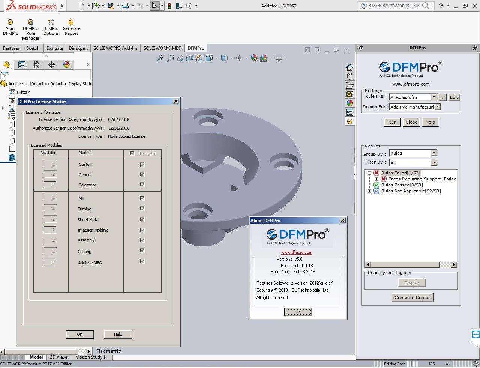Expand Faces Requiring Support node
This screenshot has height=368, width=480.
pos(376,179)
